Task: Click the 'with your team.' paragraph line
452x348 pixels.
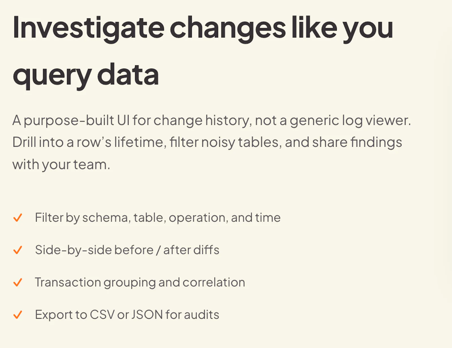Action: (x=61, y=165)
